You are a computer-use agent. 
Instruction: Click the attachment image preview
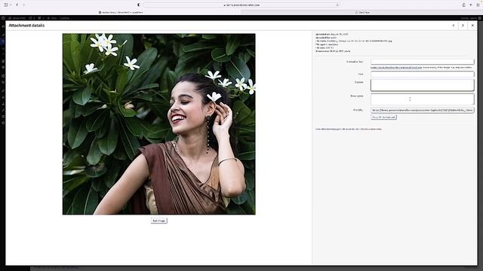click(x=159, y=124)
